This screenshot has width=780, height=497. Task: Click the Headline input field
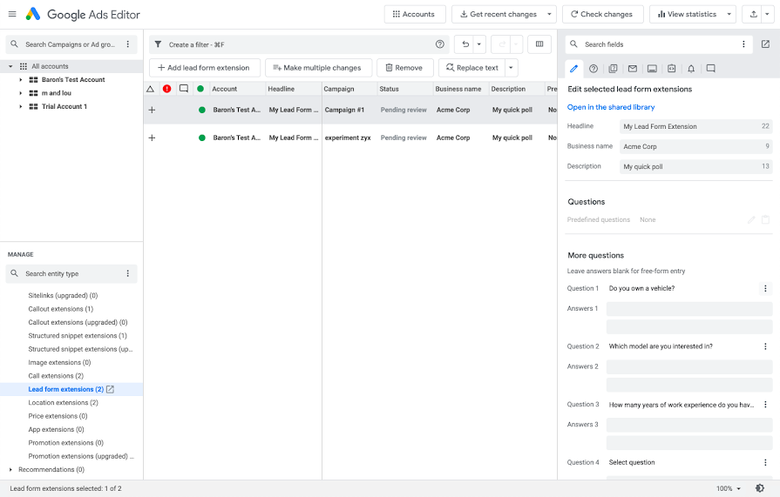tap(688, 127)
